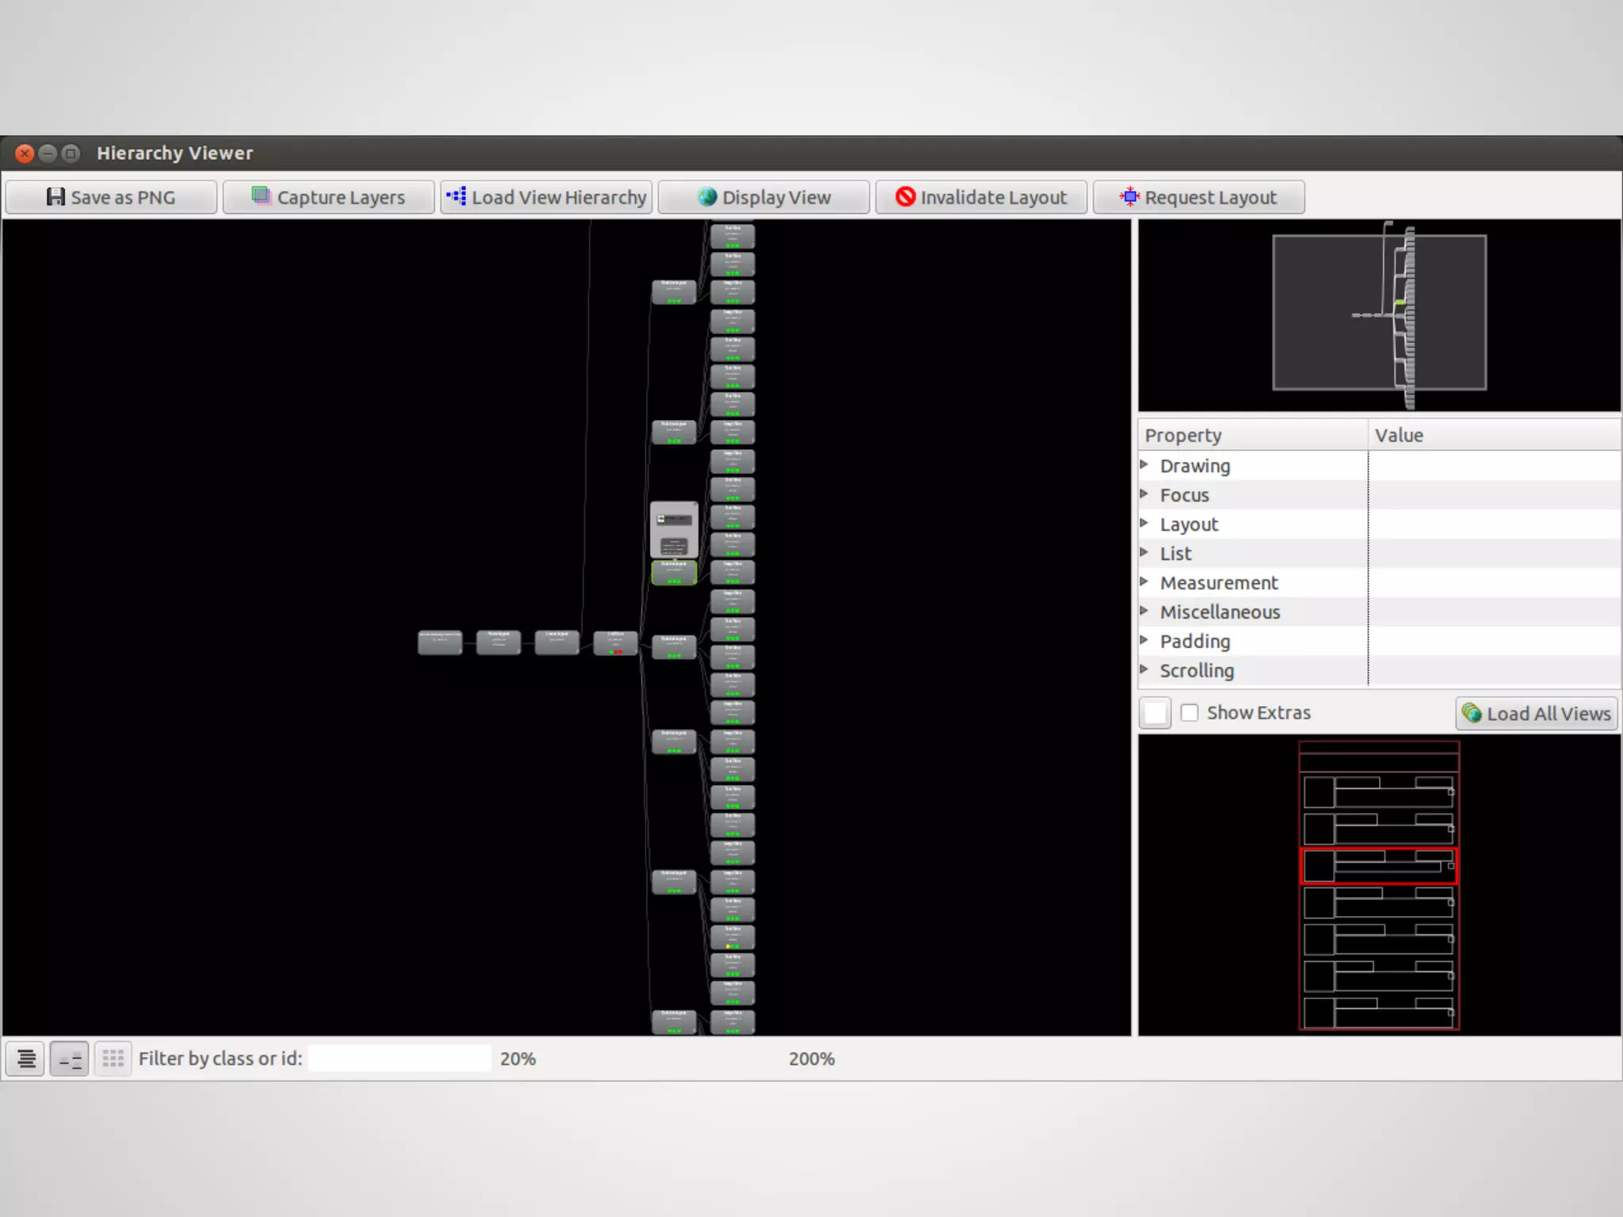This screenshot has height=1217, width=1623.
Task: Click the Save as PNG toolbar button
Action: (x=111, y=197)
